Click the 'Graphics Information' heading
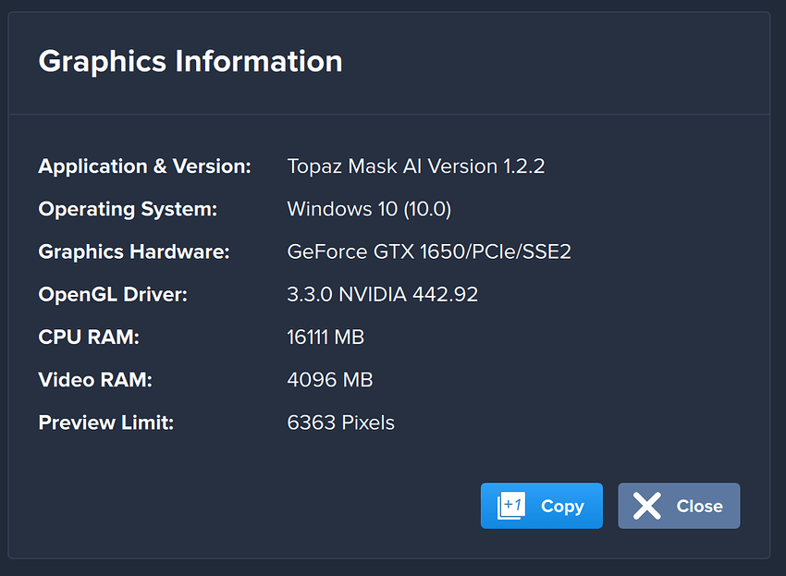 point(190,61)
